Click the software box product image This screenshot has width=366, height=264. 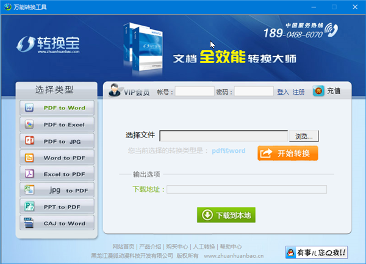coord(143,48)
